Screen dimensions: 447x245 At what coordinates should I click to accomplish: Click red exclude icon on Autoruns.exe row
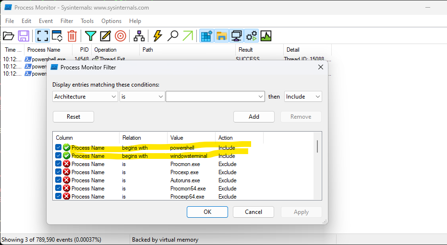tap(66, 180)
